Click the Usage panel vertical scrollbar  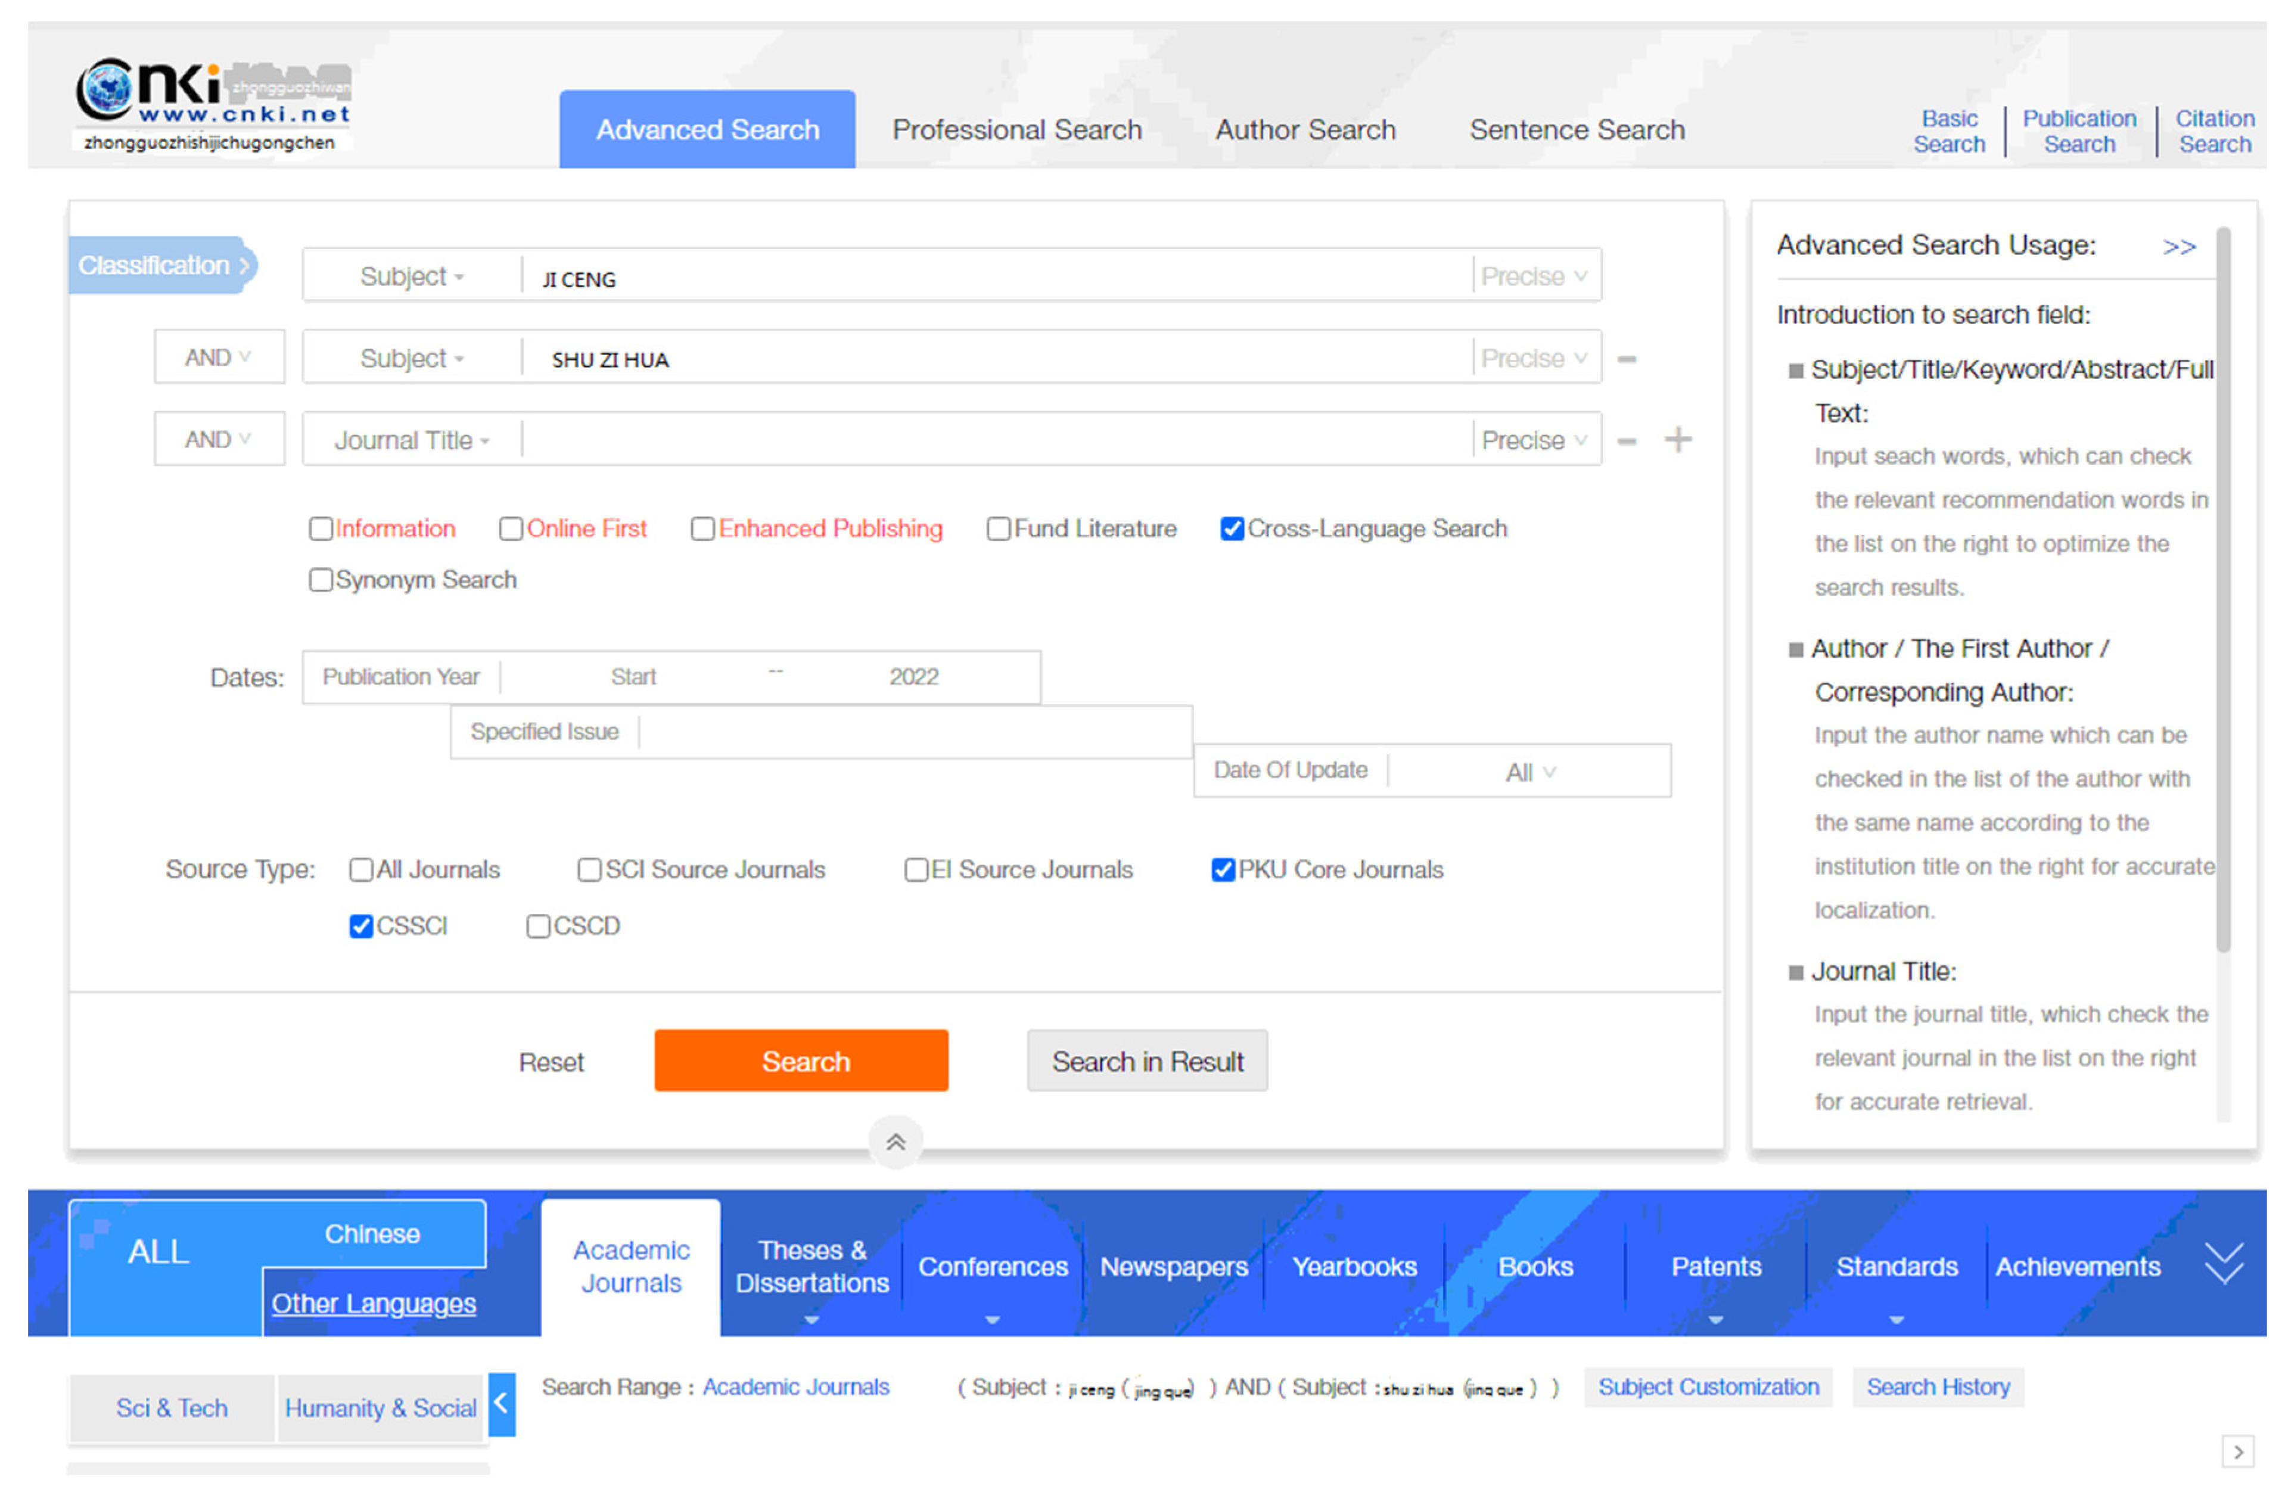tap(2222, 588)
